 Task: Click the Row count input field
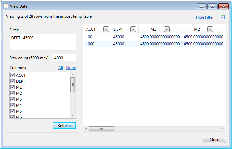[x=64, y=58]
